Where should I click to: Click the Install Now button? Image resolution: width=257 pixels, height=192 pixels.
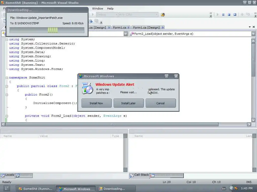(96, 103)
